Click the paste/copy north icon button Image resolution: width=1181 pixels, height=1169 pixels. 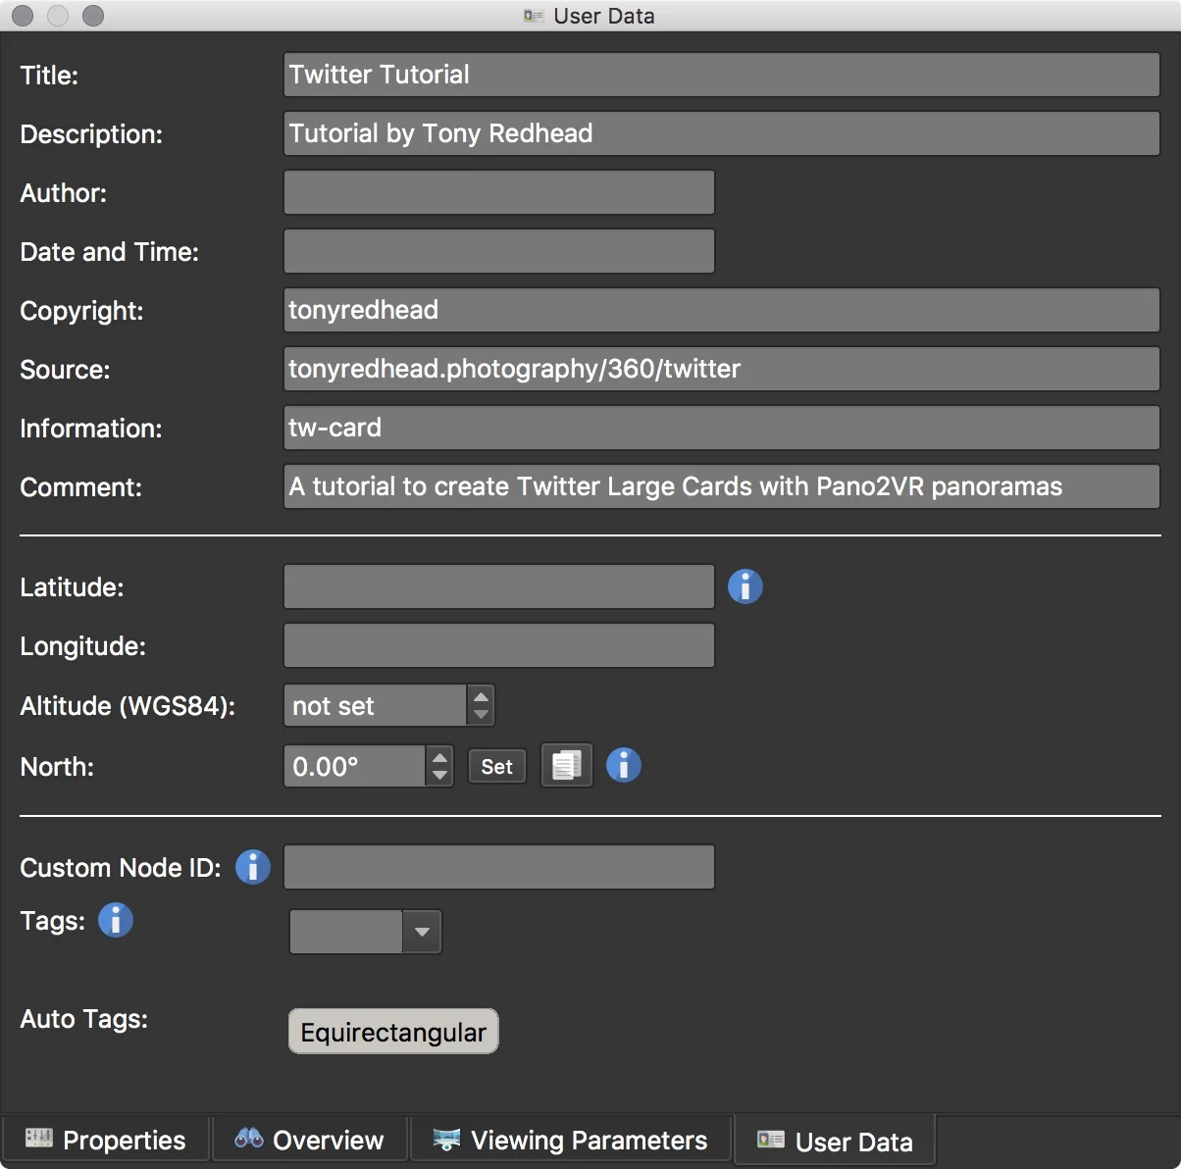pos(567,766)
